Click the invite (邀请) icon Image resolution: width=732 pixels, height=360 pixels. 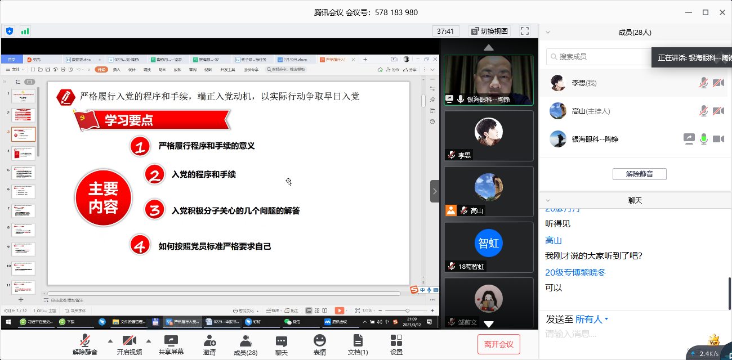pos(209,344)
